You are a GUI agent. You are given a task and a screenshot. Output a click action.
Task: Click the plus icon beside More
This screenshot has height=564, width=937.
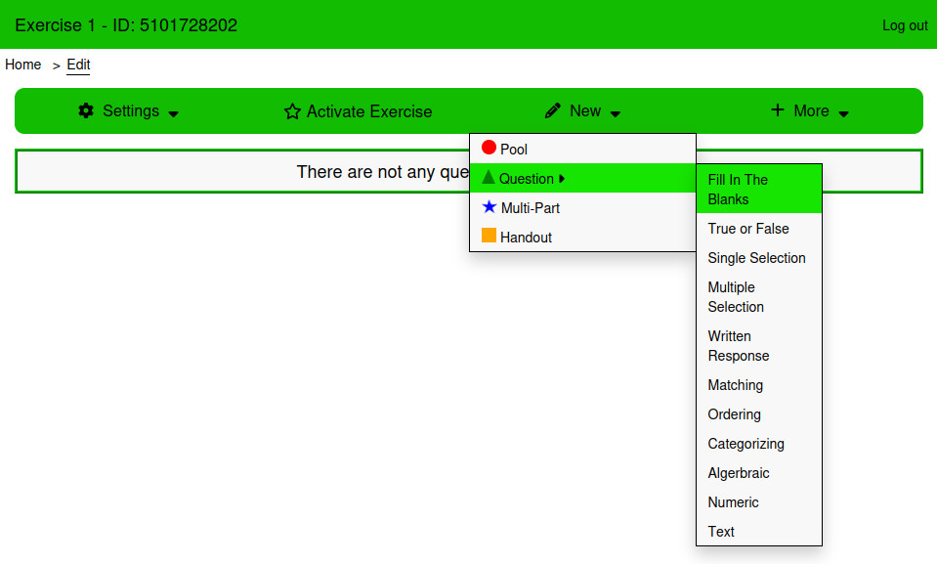tap(778, 110)
